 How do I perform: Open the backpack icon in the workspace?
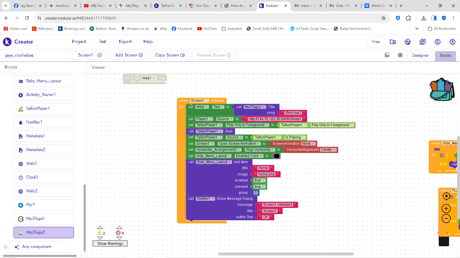click(x=442, y=89)
